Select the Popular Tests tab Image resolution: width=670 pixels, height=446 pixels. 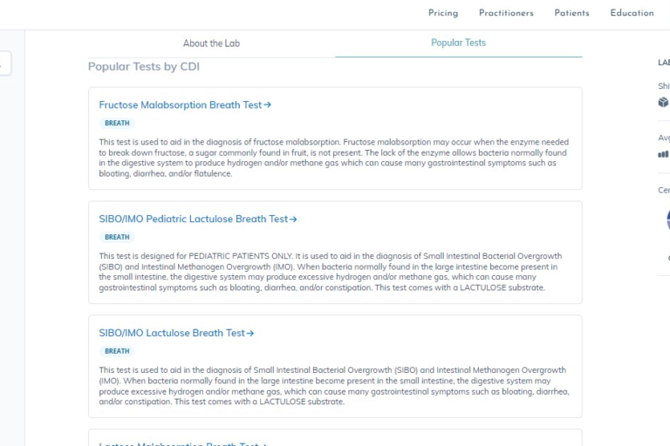458,43
